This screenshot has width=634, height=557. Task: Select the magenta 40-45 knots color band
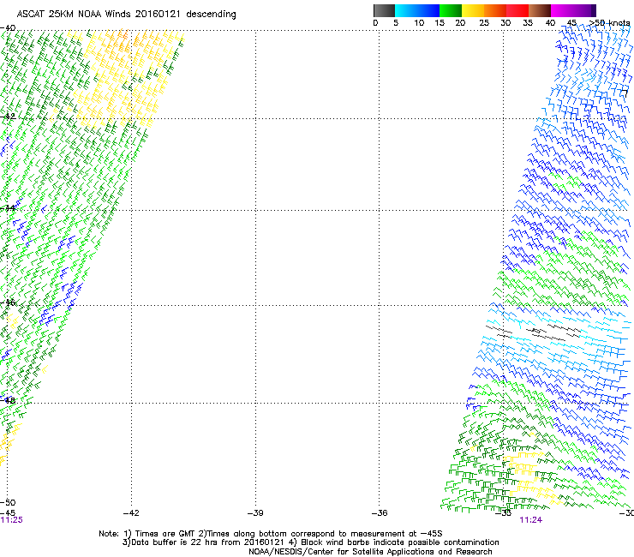click(562, 10)
